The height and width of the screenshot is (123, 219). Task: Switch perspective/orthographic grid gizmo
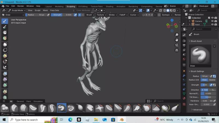[177, 50]
